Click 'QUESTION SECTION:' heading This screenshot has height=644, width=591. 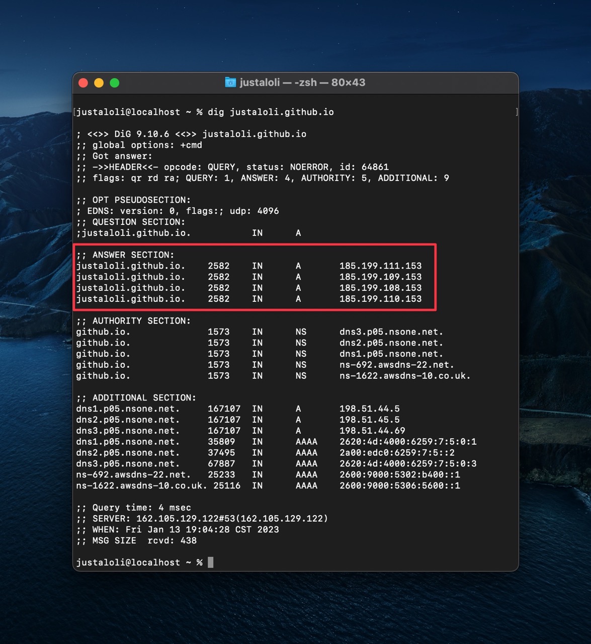point(131,222)
